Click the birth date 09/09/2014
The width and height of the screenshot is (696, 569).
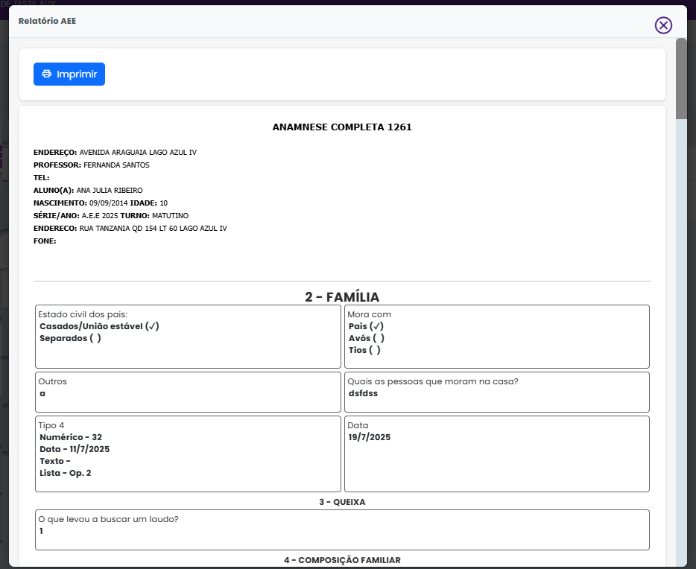[x=108, y=203]
